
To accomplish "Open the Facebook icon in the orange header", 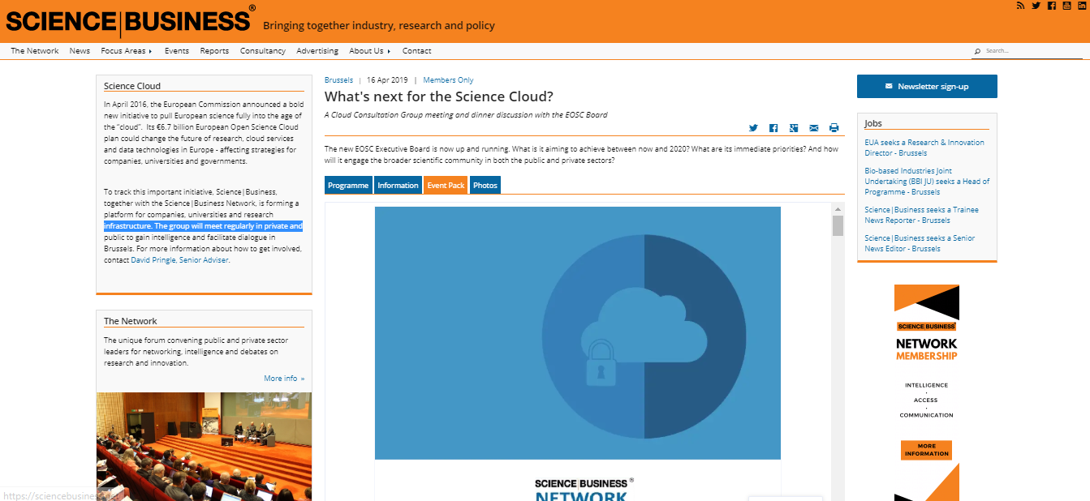I will pyautogui.click(x=1052, y=6).
